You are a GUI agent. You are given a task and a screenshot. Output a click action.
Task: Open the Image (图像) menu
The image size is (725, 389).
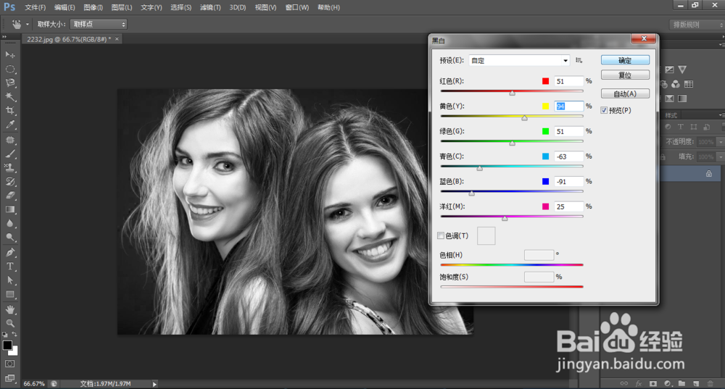click(93, 7)
